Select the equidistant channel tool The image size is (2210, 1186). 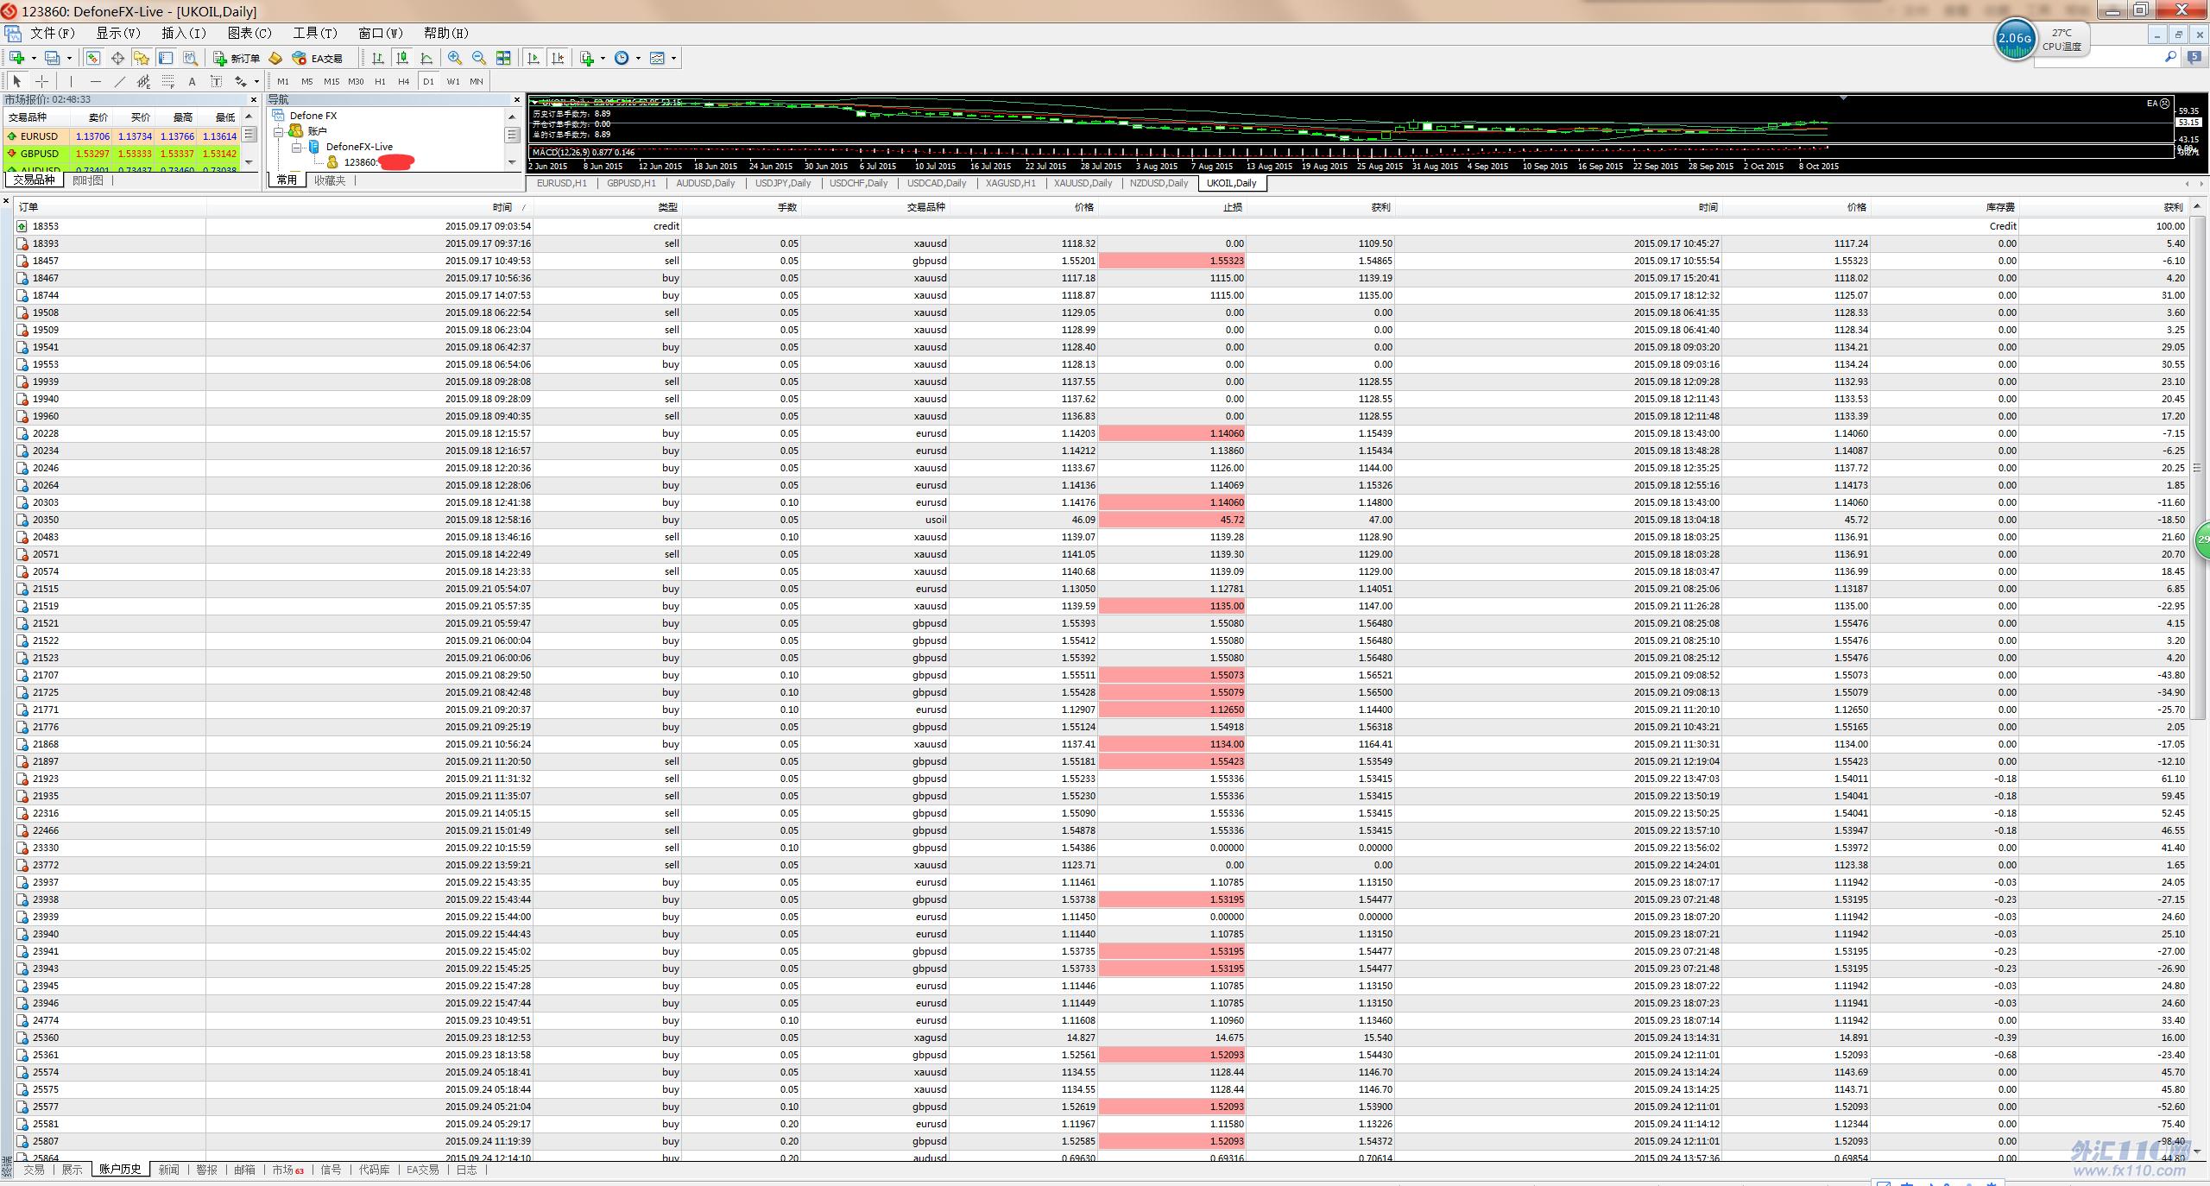pos(143,81)
